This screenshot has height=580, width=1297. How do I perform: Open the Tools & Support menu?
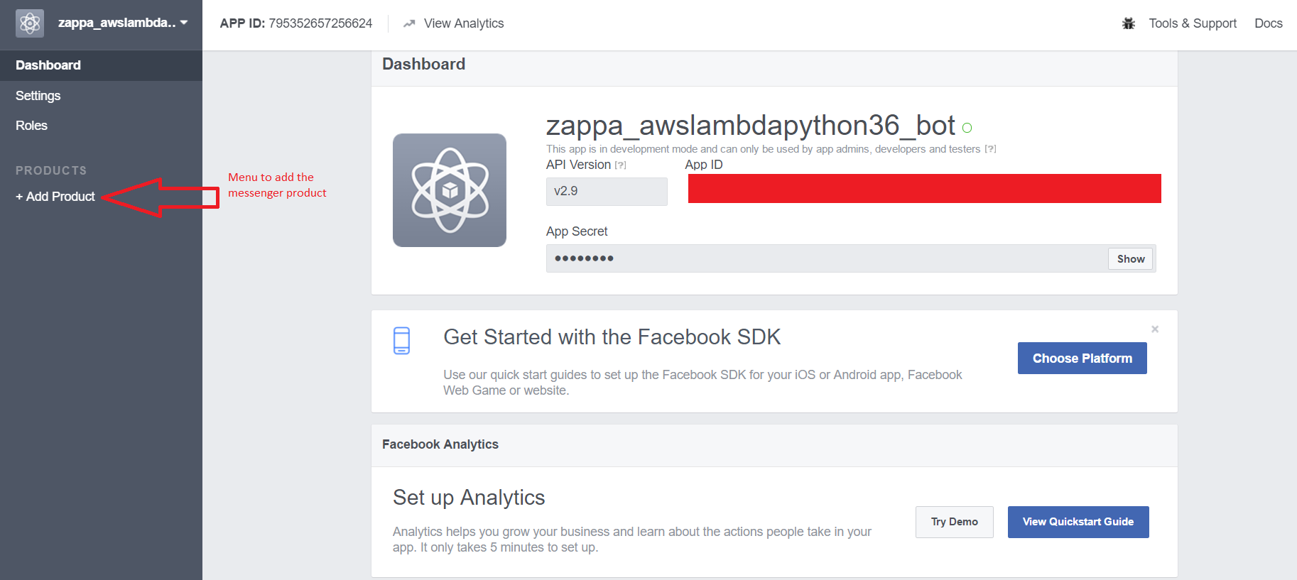tap(1193, 23)
